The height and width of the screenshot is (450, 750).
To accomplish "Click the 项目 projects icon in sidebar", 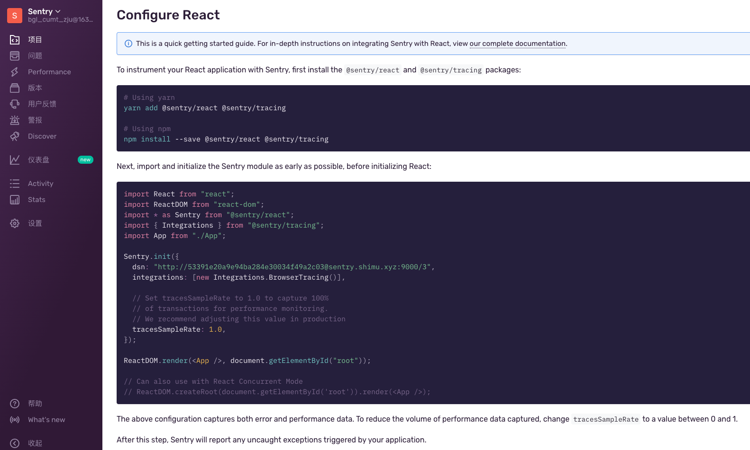I will pyautogui.click(x=15, y=40).
